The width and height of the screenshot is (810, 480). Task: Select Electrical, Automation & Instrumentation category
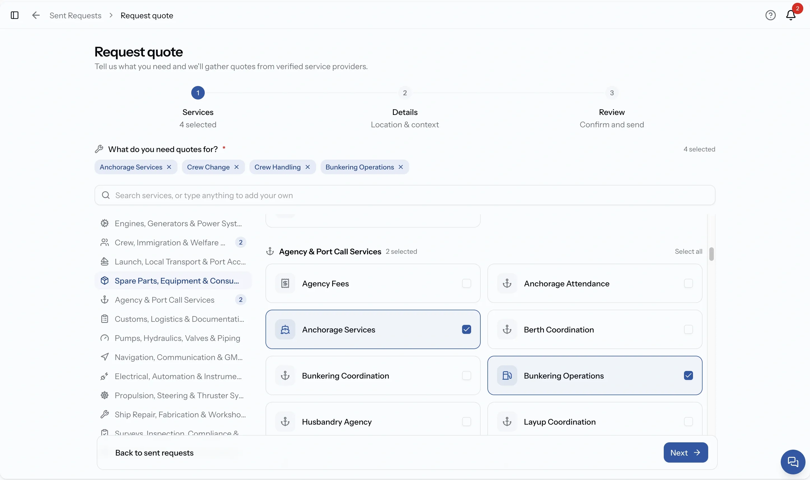pos(173,376)
